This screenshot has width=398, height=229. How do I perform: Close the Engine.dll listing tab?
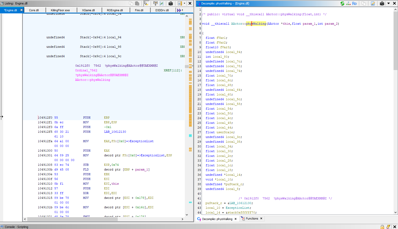(21, 10)
